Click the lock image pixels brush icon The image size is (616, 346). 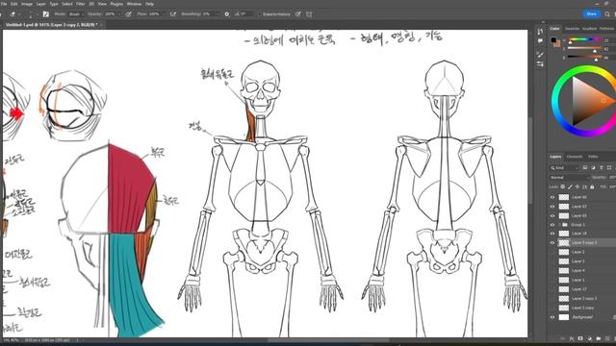(570, 186)
